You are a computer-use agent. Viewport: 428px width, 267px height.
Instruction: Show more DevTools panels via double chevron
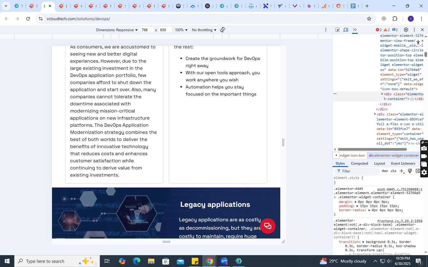[x=355, y=30]
